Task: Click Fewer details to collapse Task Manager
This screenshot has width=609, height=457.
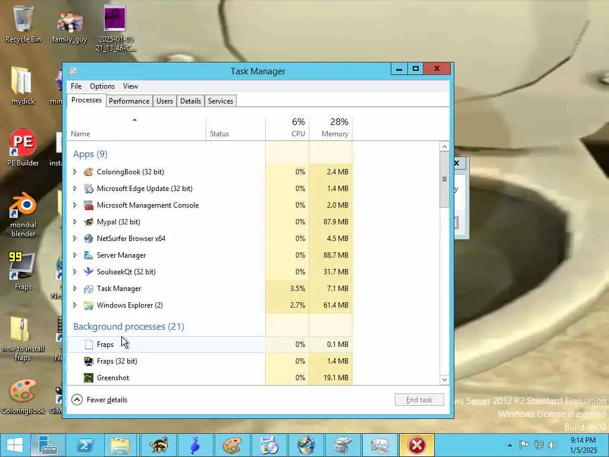Action: 99,400
